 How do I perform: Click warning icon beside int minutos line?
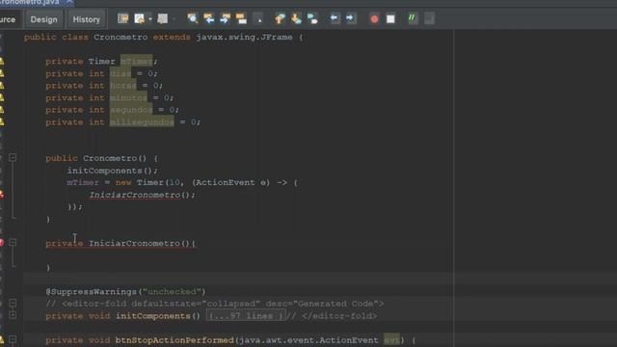[2, 97]
